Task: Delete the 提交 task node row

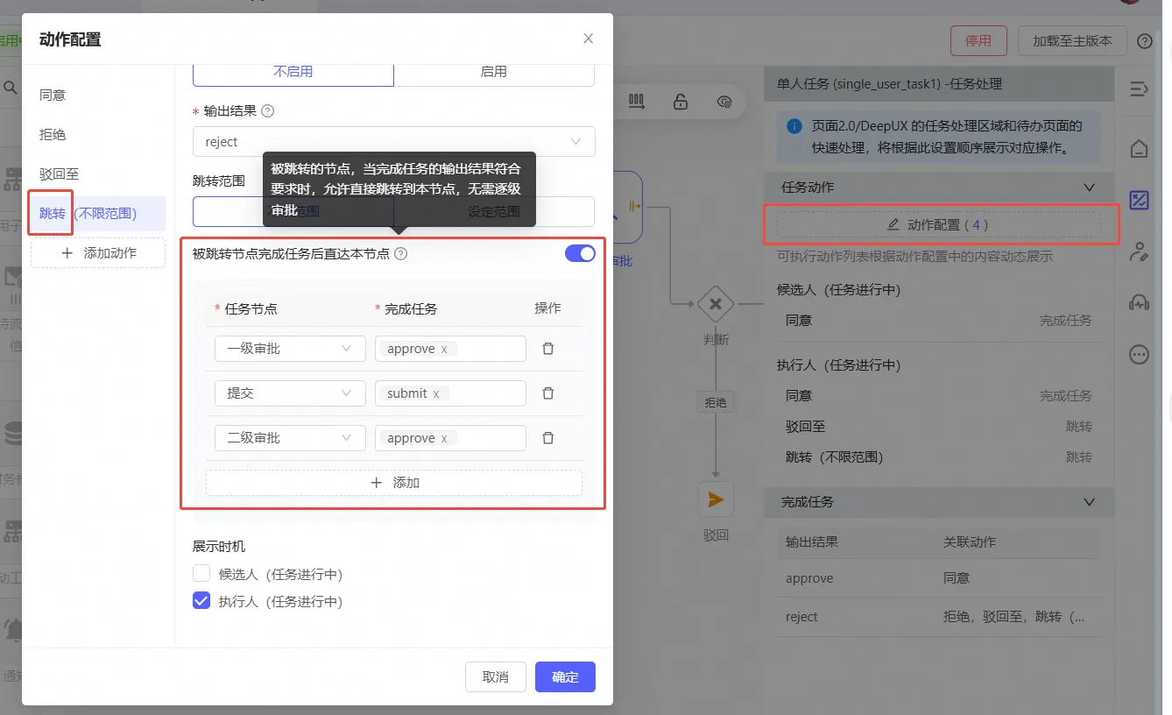Action: [548, 393]
